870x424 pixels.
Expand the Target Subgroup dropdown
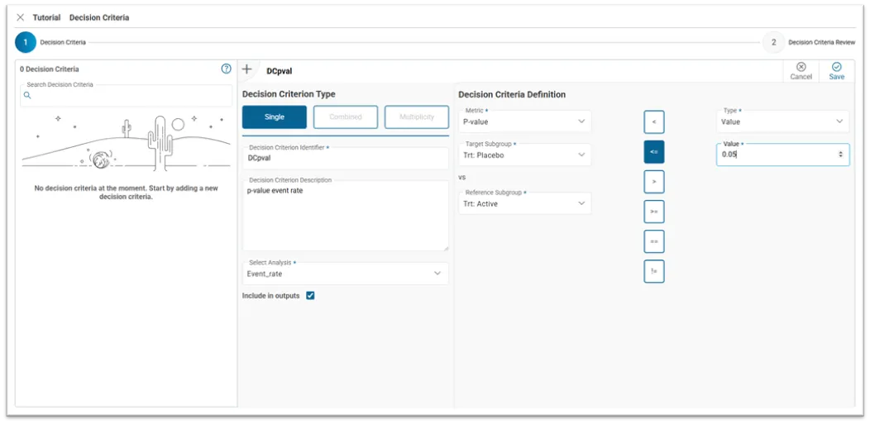coord(524,155)
